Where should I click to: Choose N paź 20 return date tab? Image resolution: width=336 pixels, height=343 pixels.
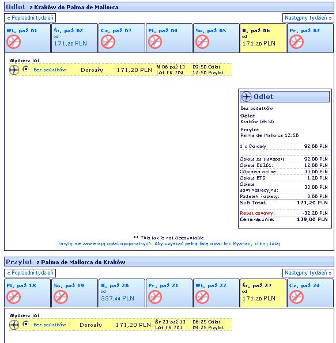pos(122,293)
